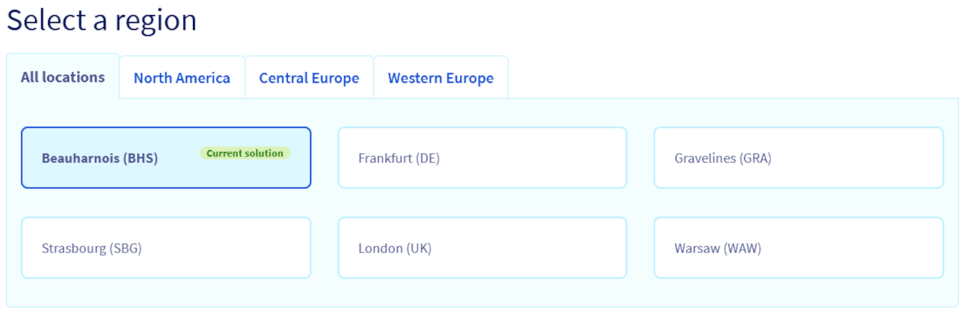Click the Select a region heading
This screenshot has width=965, height=317.
pyautogui.click(x=101, y=20)
